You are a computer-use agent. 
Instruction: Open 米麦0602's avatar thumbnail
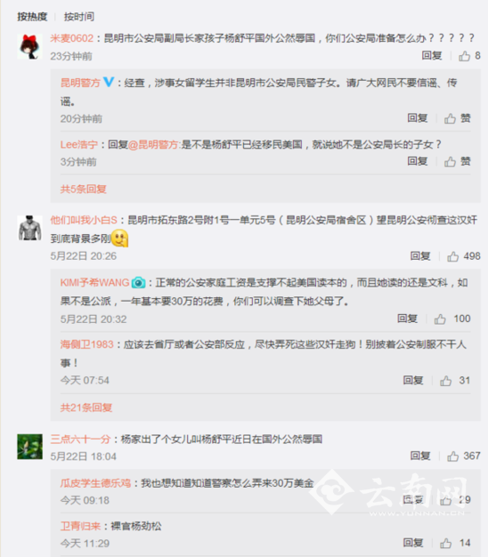click(30, 46)
